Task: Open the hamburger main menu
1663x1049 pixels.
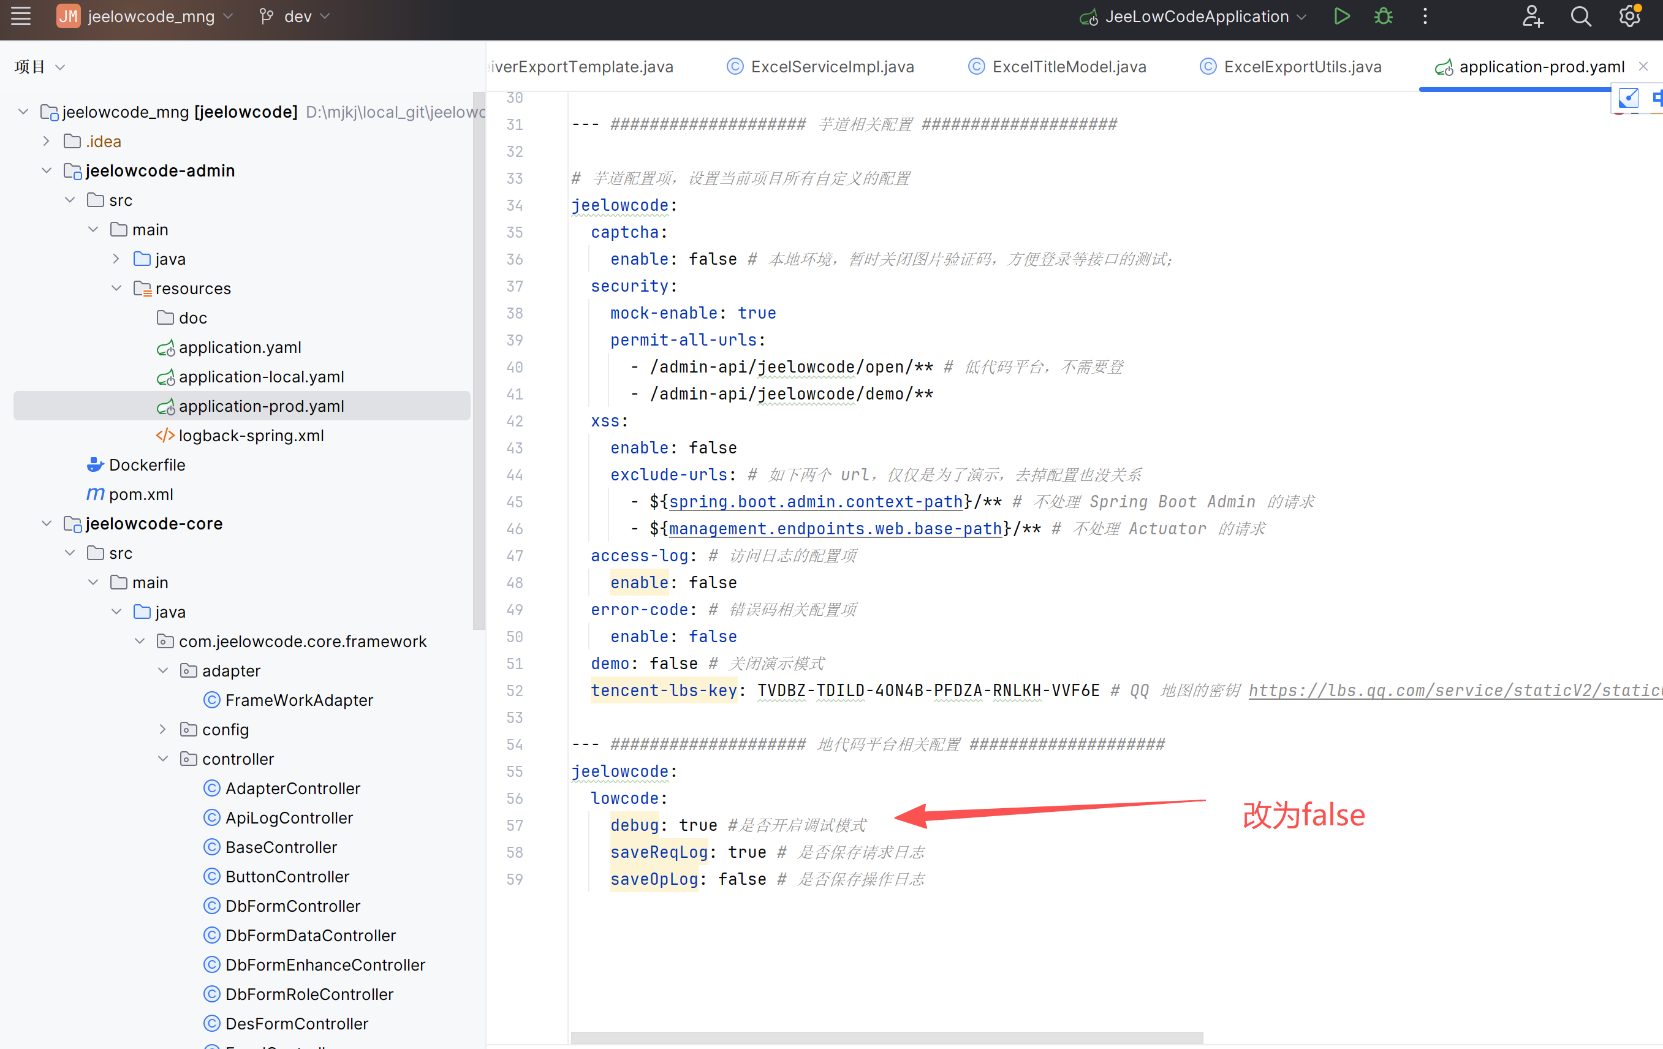Action: click(x=21, y=17)
